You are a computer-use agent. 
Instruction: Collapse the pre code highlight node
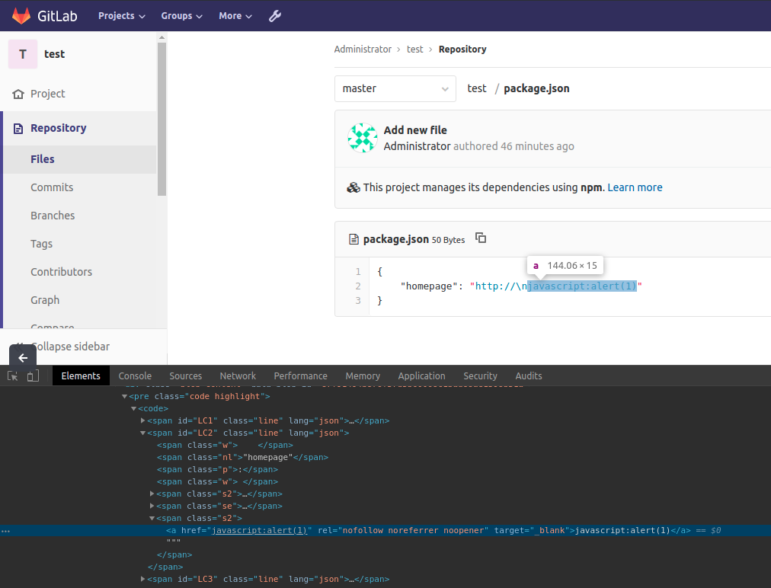[125, 396]
